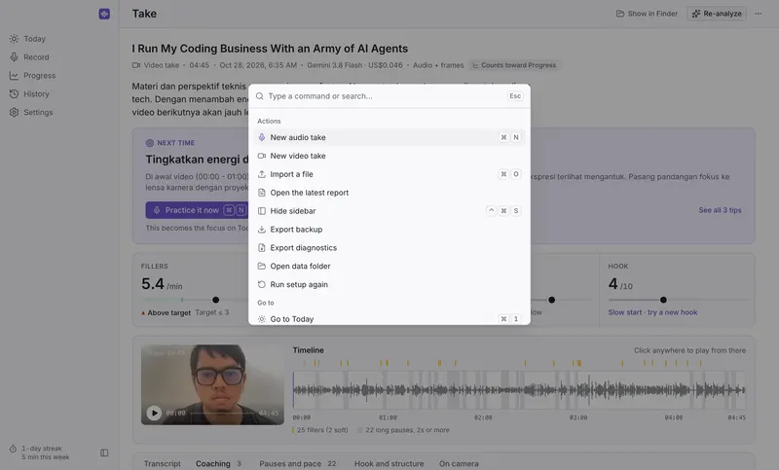Switch to the Transcript tab
The height and width of the screenshot is (470, 779).
click(163, 463)
